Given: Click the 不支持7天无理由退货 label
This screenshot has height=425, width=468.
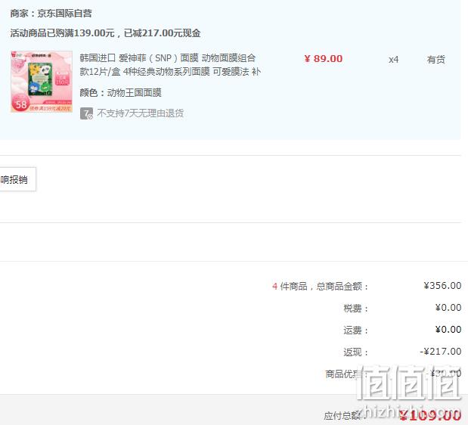Looking at the screenshot, I should click(141, 113).
